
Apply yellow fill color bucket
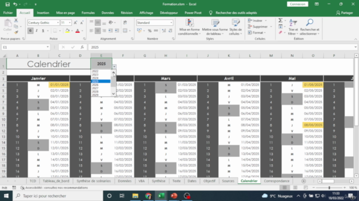pos(67,31)
